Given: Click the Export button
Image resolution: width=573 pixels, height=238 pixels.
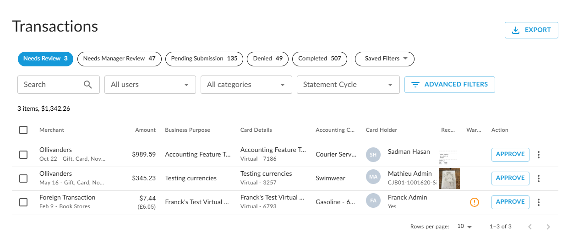Looking at the screenshot, I should tap(531, 30).
